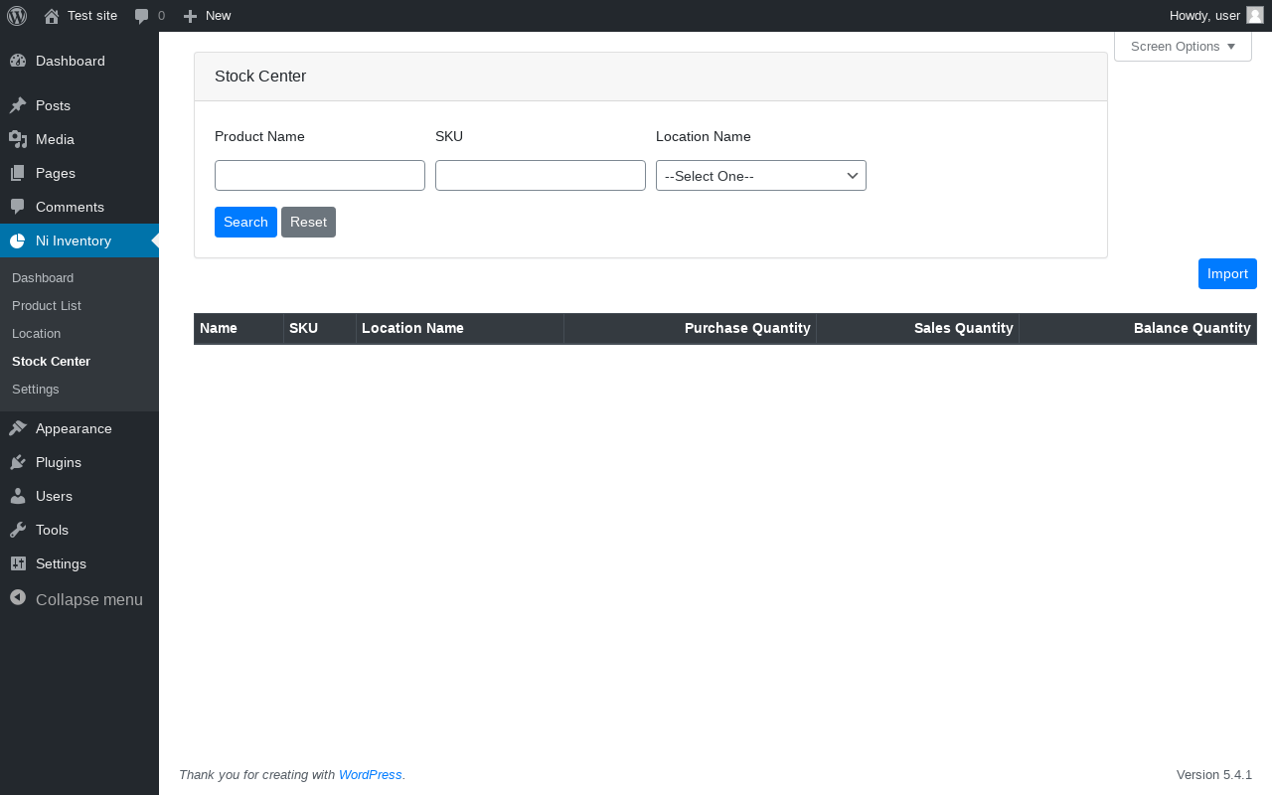The width and height of the screenshot is (1272, 795).
Task: Open the Pages menu item
Action: [x=79, y=173]
